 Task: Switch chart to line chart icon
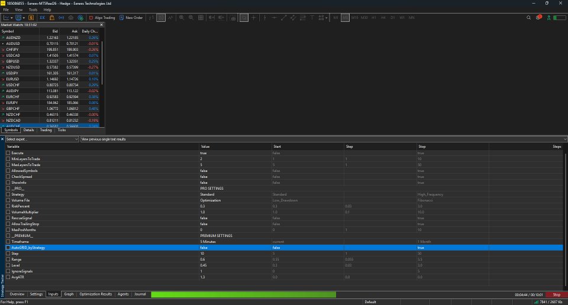click(170, 17)
